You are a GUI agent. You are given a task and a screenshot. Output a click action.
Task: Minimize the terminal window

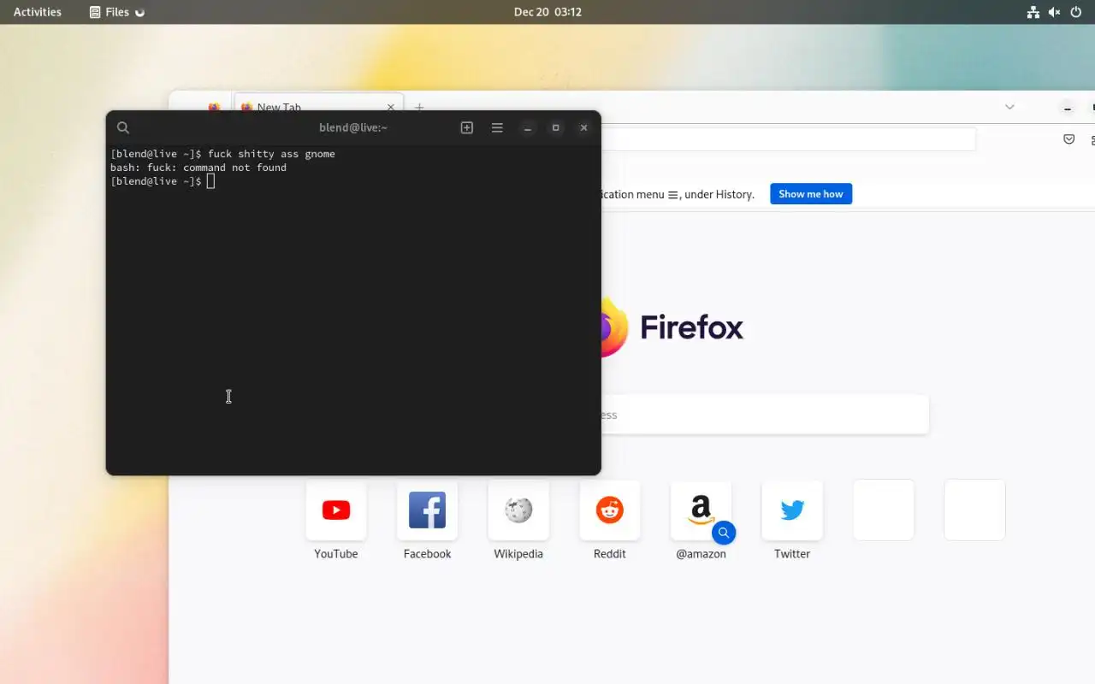(x=528, y=128)
